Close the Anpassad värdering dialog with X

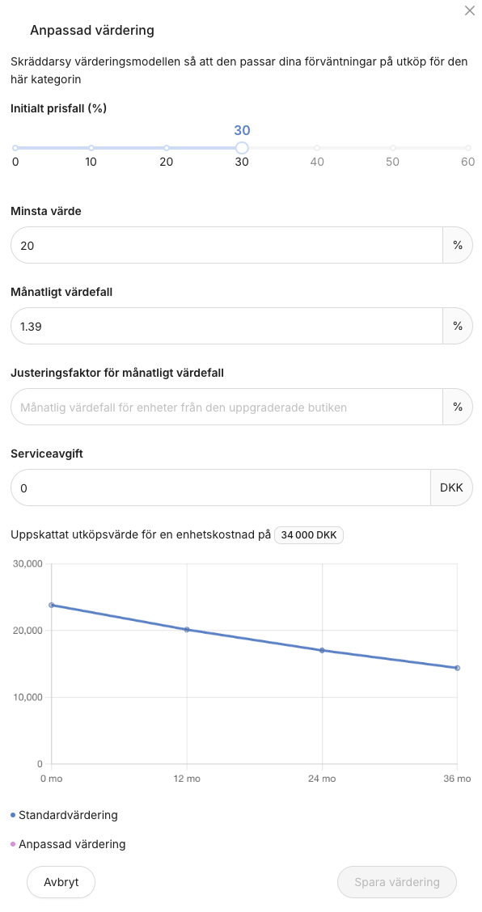[469, 11]
